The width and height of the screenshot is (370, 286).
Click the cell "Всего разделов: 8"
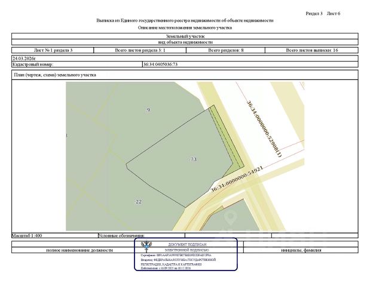click(225, 50)
